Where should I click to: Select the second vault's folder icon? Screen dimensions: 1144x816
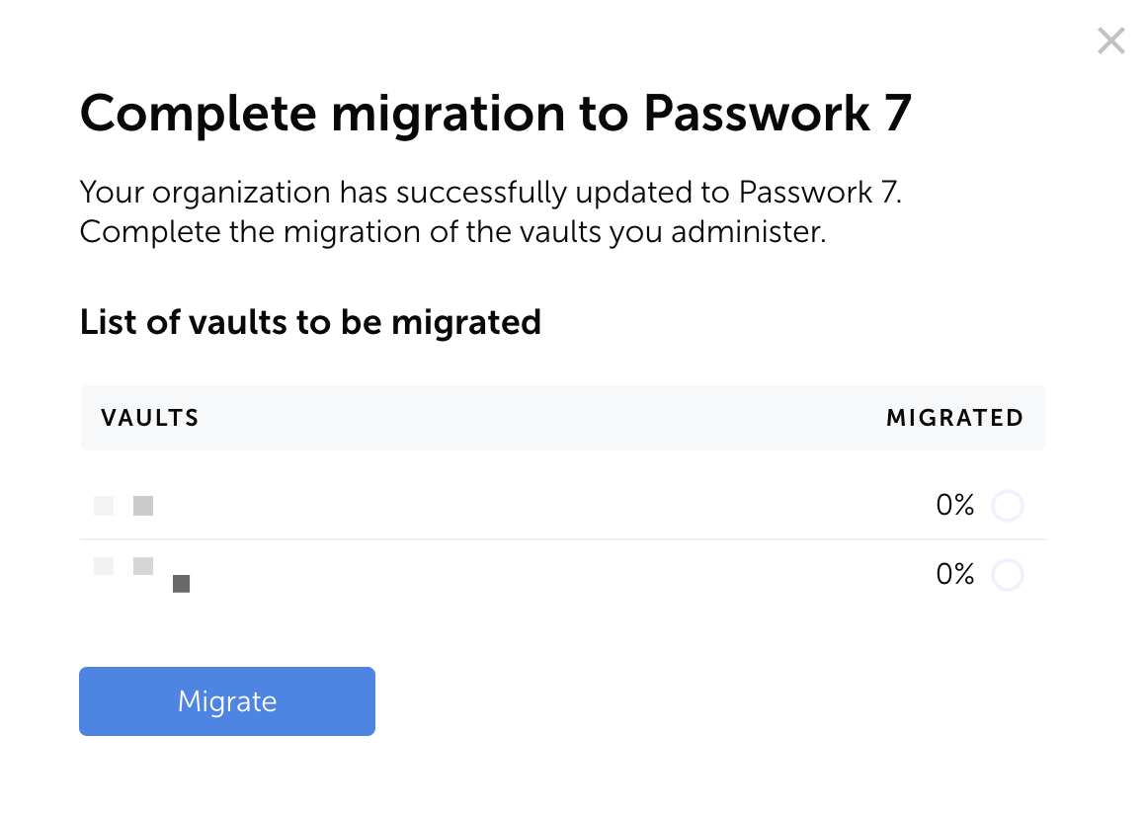click(x=142, y=566)
